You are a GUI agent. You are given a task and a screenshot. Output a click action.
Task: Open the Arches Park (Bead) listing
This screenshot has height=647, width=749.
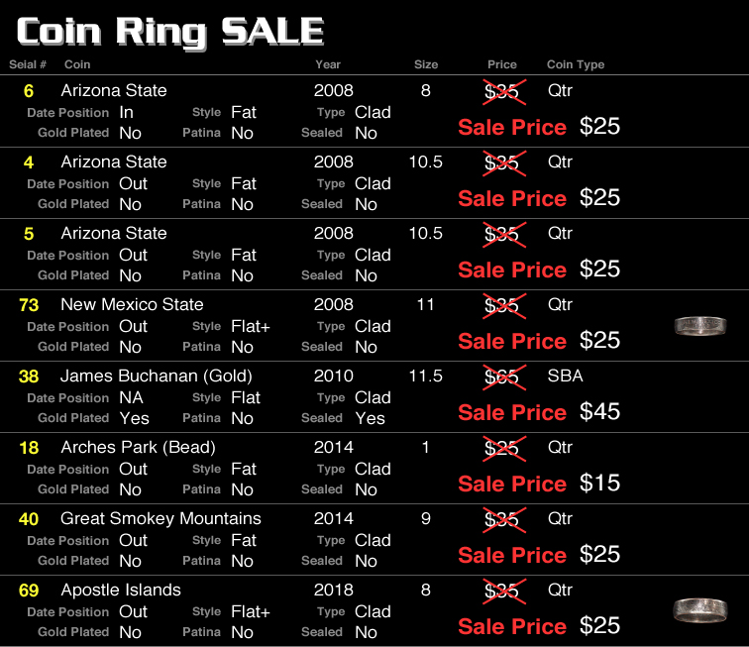[x=138, y=447]
